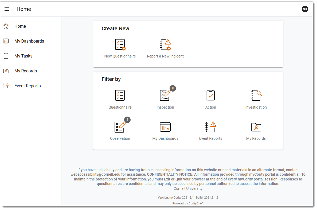This screenshot has width=317, height=210.
Task: Click the Home icon in the sidebar
Action: click(6, 26)
